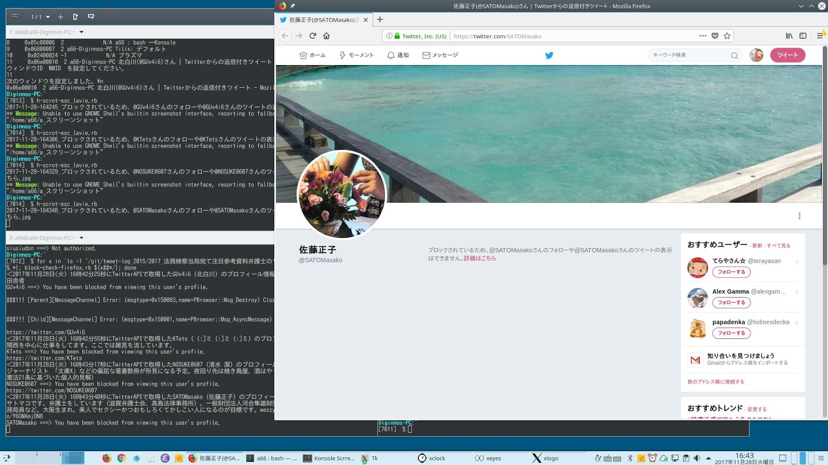Screen dimensions: 828x465
Task: Click the search magnifier icon
Action: point(734,55)
